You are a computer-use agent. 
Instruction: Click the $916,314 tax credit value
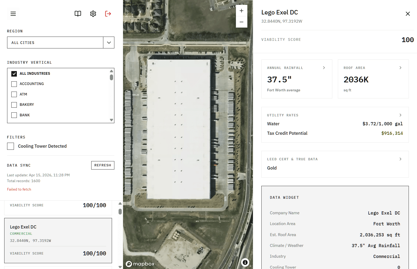(x=392, y=133)
